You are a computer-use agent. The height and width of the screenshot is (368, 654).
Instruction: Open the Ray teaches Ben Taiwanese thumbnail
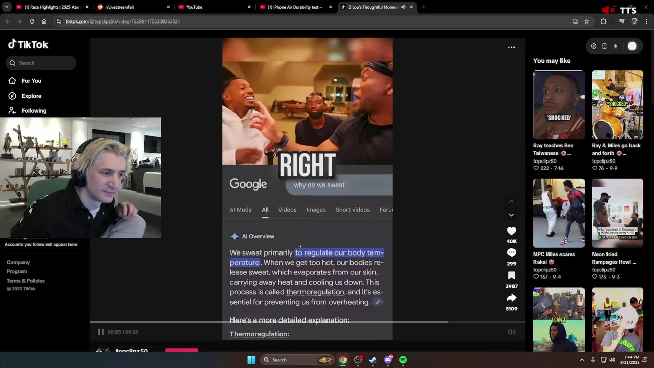pos(558,104)
